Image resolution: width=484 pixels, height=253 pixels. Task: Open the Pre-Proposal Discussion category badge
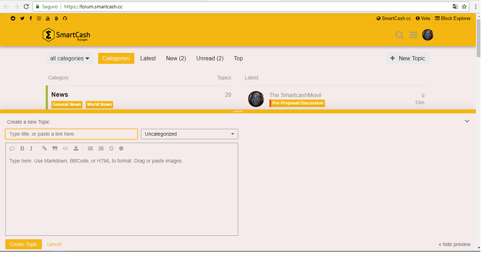tap(297, 103)
